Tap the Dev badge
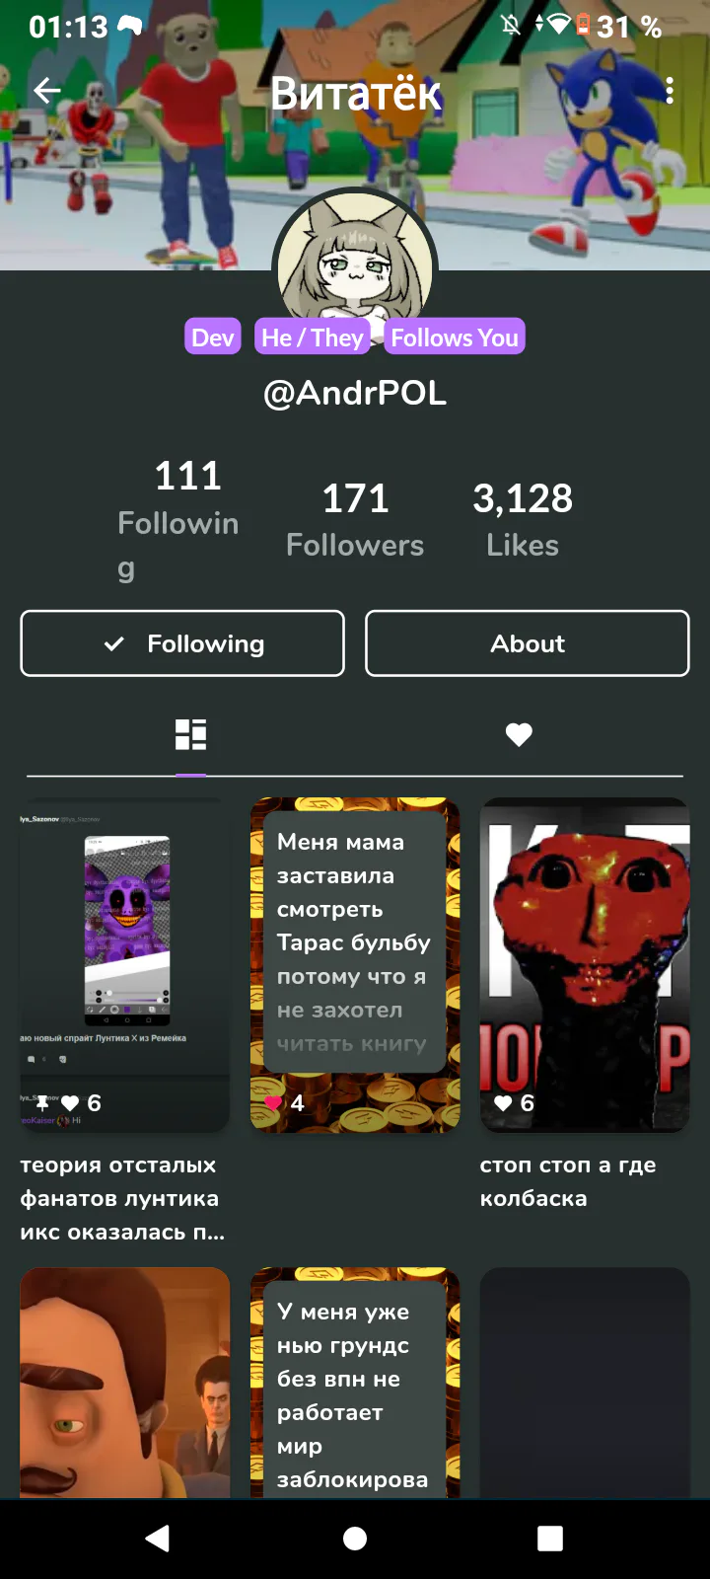The width and height of the screenshot is (710, 1579). (x=213, y=338)
